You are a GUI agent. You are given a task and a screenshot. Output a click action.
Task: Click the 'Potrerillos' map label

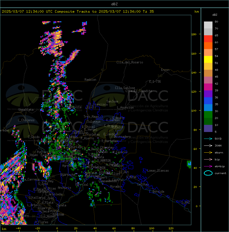(x=46, y=152)
